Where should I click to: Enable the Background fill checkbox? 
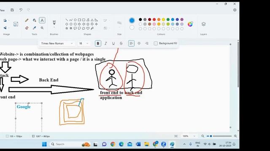click(x=156, y=44)
